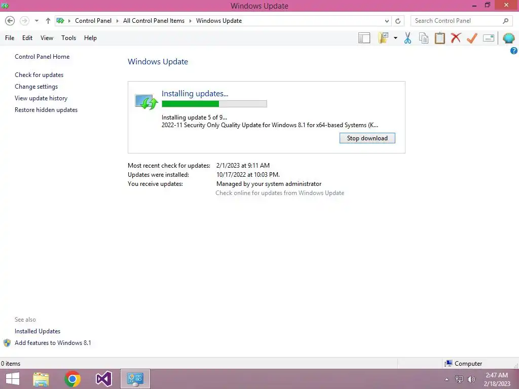Click the Control Panel breadcrumb
519x389 pixels.
(93, 20)
